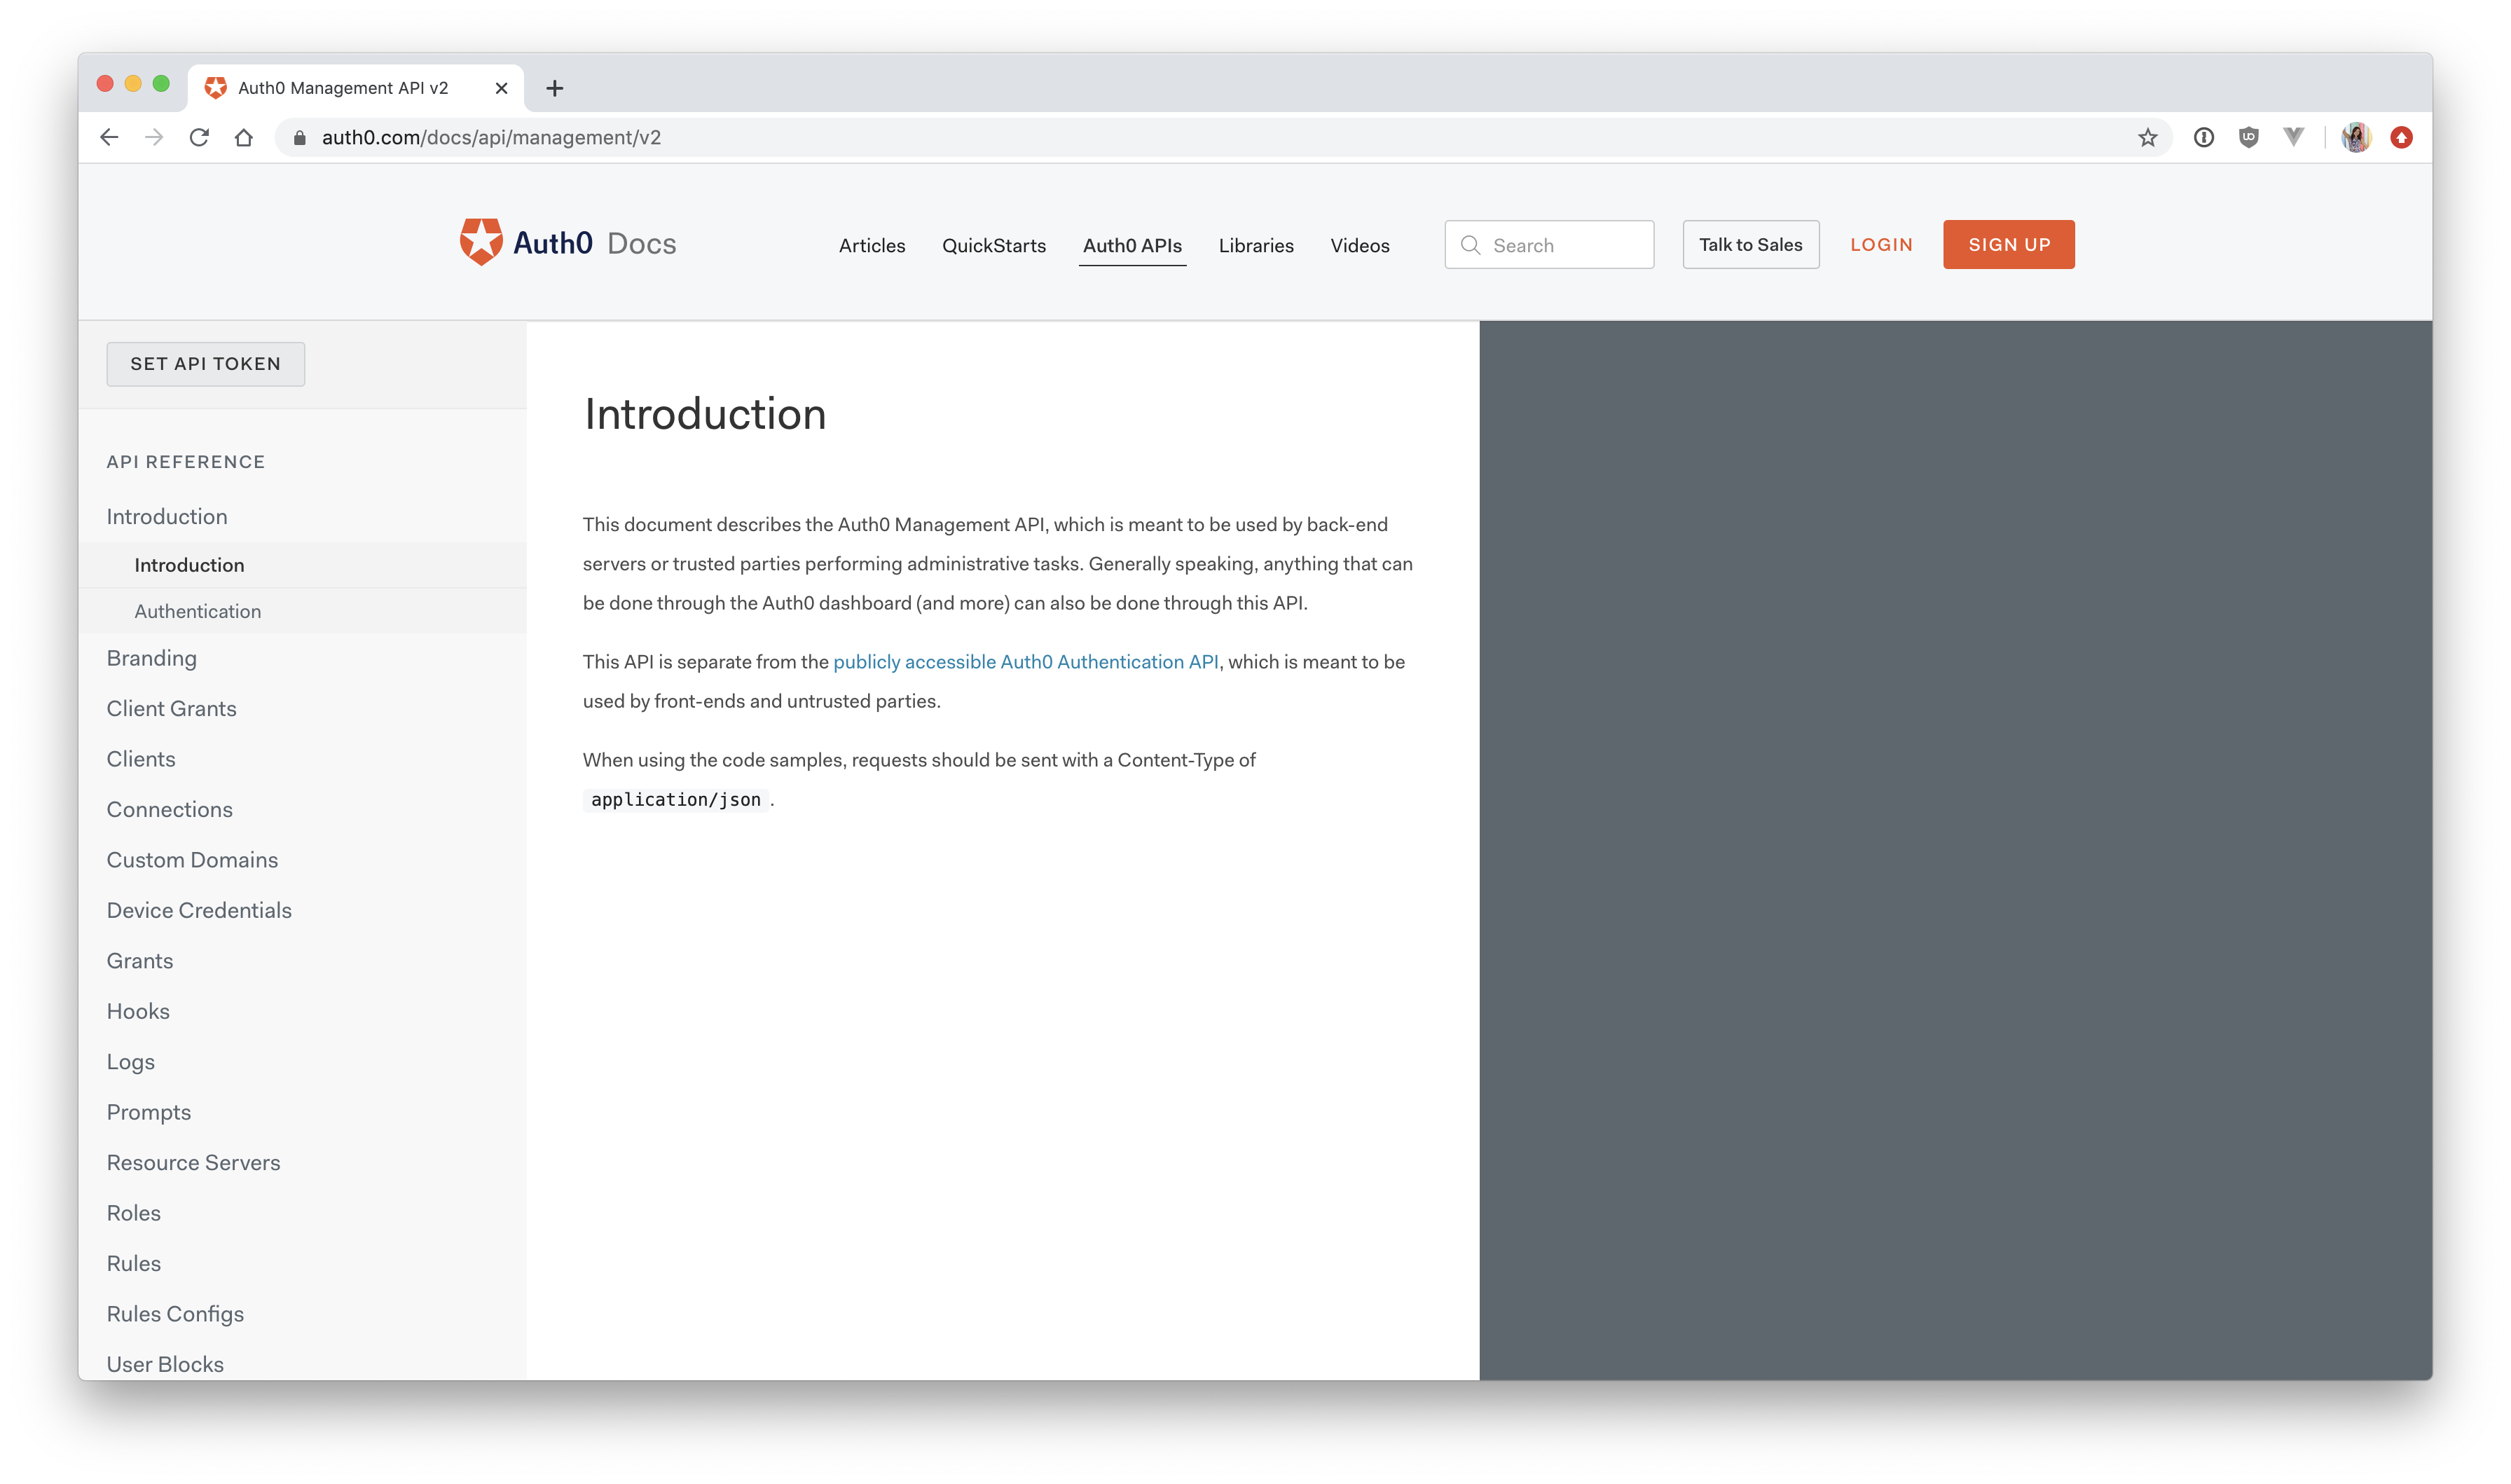
Task: Expand the Introduction section in sidebar
Action: pyautogui.click(x=167, y=516)
